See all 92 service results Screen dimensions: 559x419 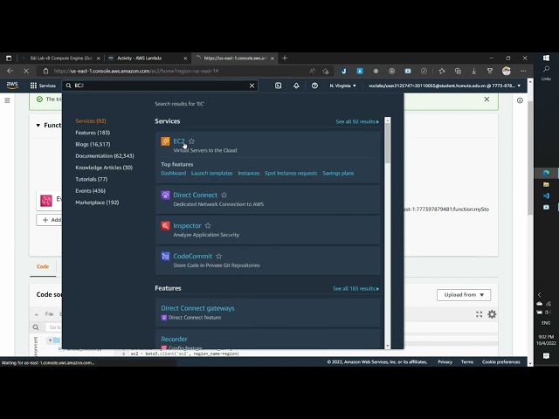tap(357, 121)
